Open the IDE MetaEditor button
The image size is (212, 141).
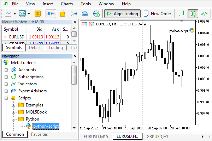pos(51,14)
